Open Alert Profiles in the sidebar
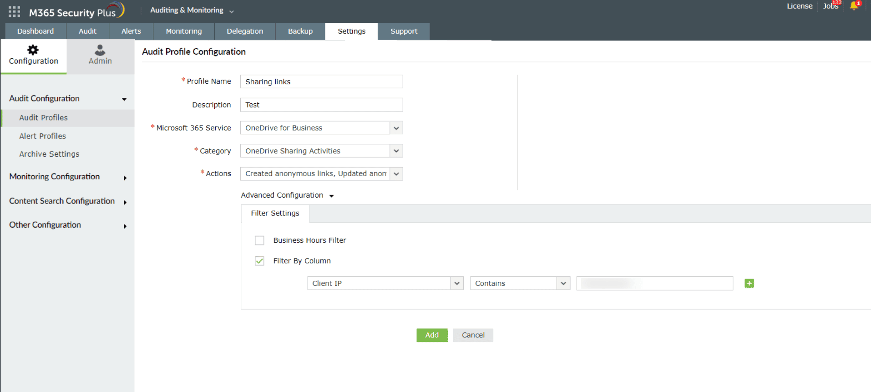The width and height of the screenshot is (871, 392). click(x=42, y=136)
